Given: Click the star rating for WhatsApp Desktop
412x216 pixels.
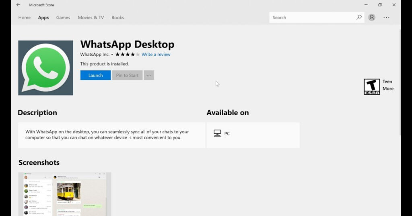Looking at the screenshot, I should [x=128, y=54].
